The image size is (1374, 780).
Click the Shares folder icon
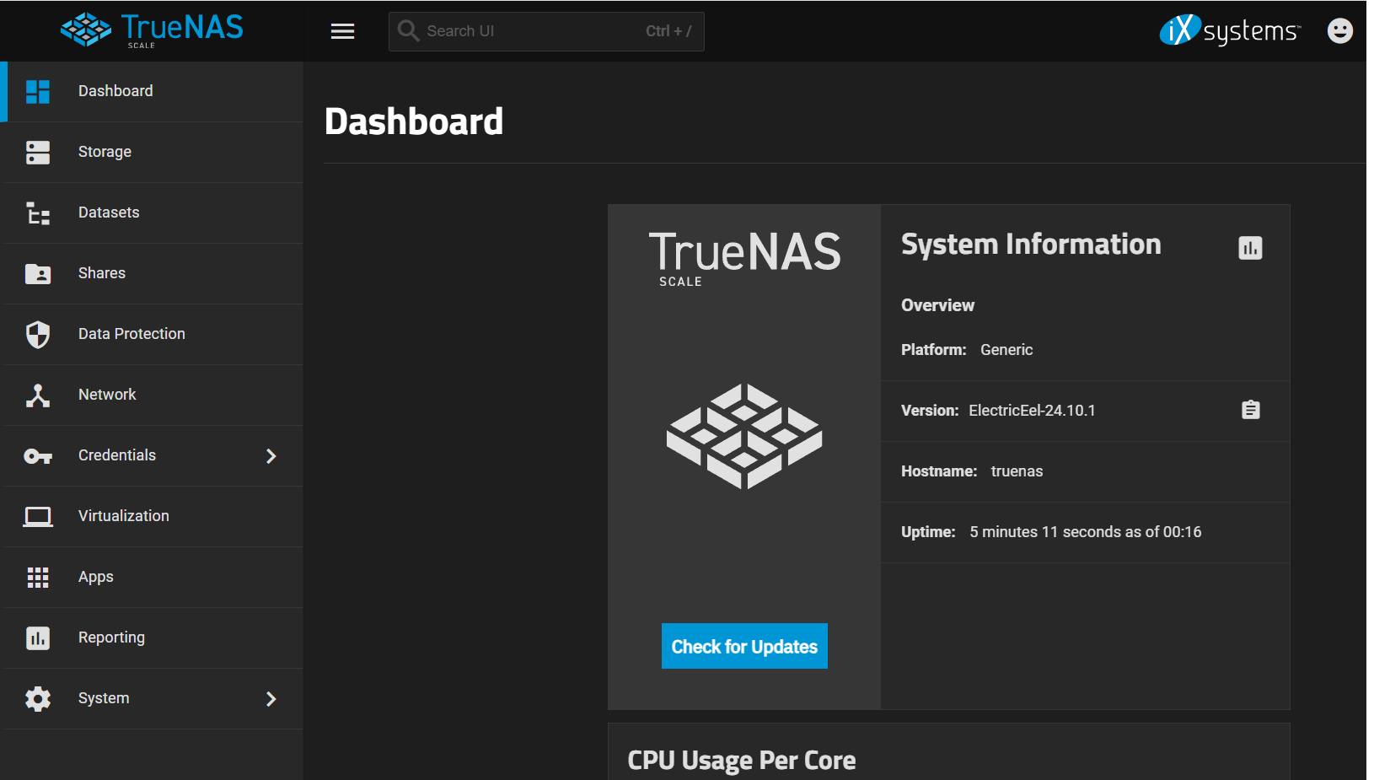pyautogui.click(x=38, y=273)
